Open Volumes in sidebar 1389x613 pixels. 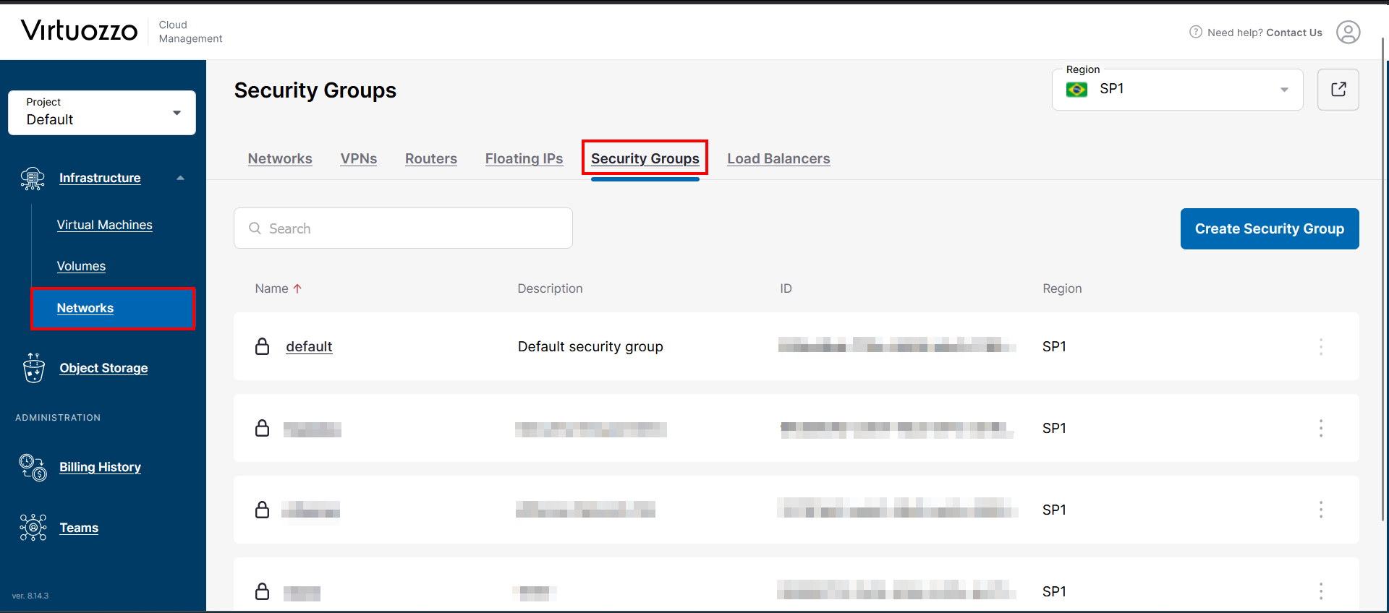click(x=81, y=266)
